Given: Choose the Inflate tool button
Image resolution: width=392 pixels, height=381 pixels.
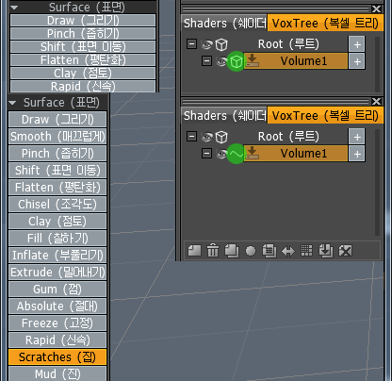Looking at the screenshot, I should click(57, 256).
